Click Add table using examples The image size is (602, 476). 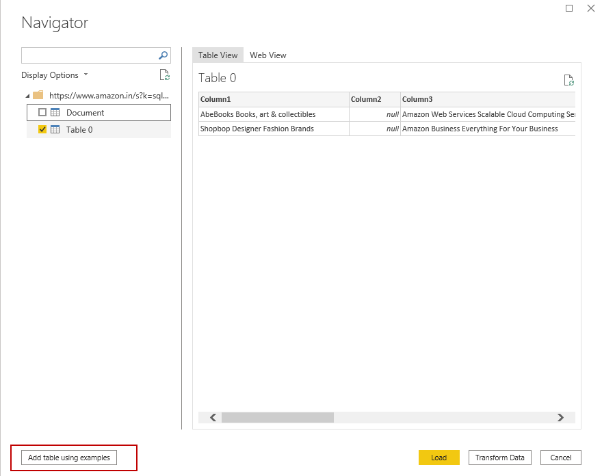click(x=69, y=458)
